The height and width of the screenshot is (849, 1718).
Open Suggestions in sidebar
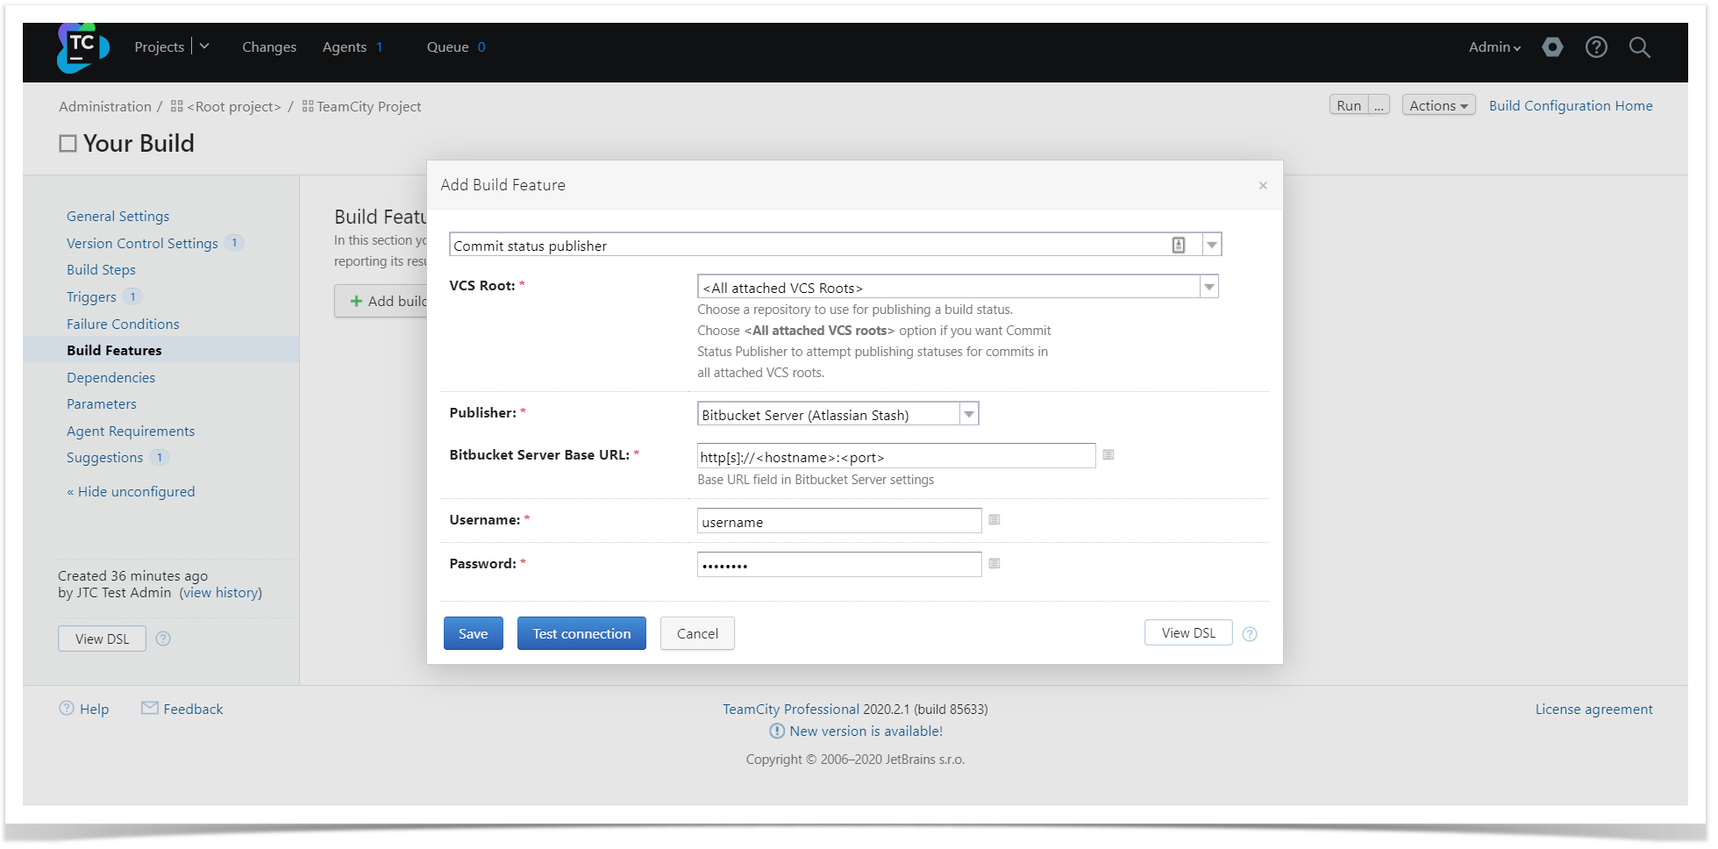(104, 457)
